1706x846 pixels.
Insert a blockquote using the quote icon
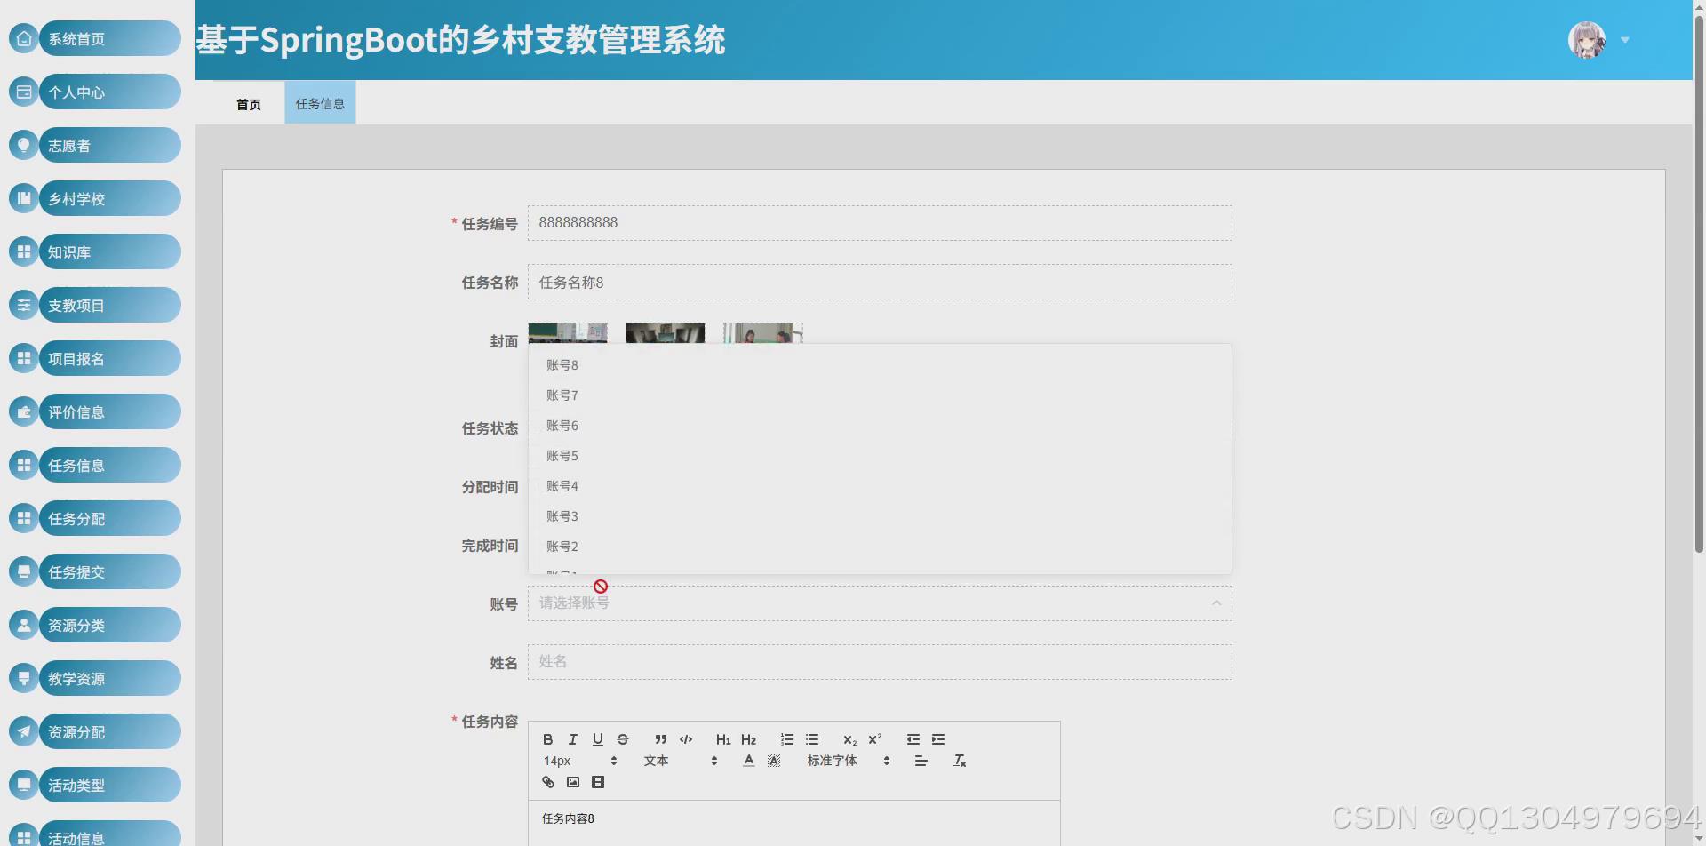click(660, 738)
